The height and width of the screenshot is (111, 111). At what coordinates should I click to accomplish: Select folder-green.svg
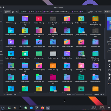(39, 55)
